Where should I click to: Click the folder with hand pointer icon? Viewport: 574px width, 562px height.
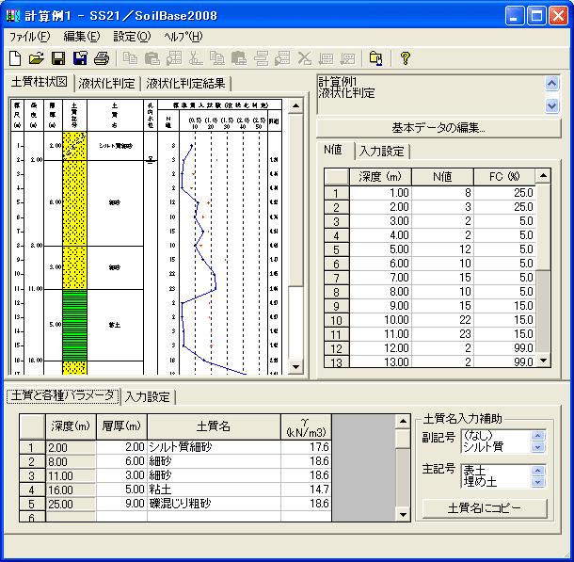376,58
